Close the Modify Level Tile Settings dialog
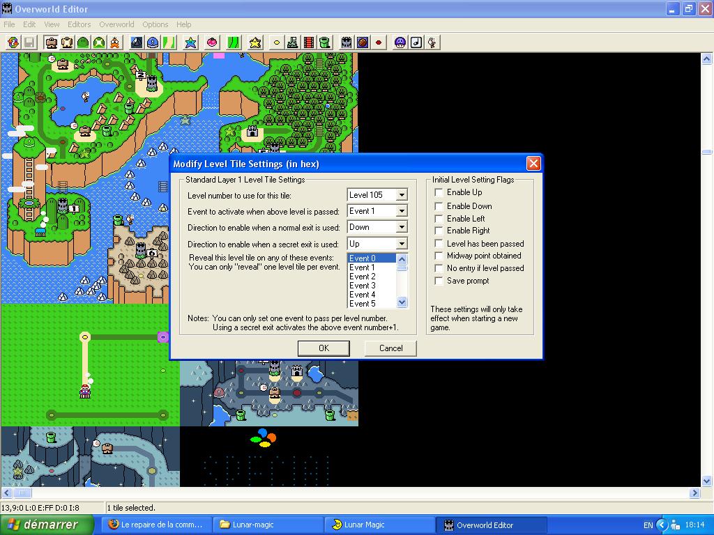 coord(533,163)
